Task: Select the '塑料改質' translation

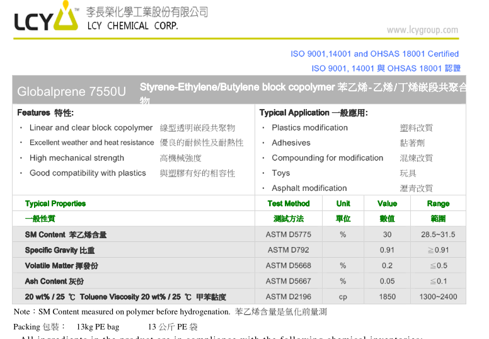Action: [417, 128]
